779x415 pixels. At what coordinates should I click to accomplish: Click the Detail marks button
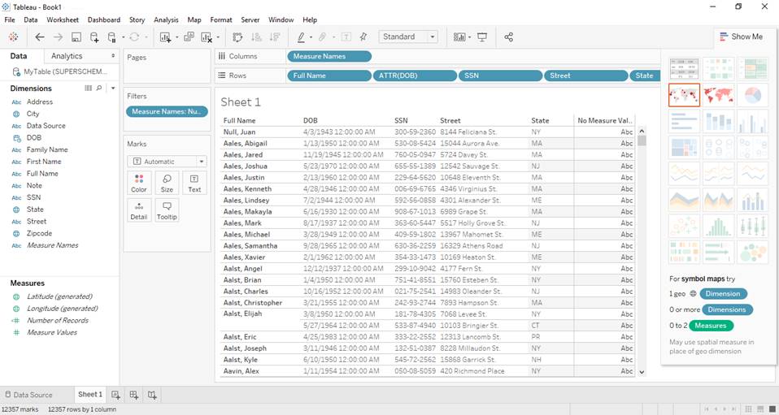[139, 210]
